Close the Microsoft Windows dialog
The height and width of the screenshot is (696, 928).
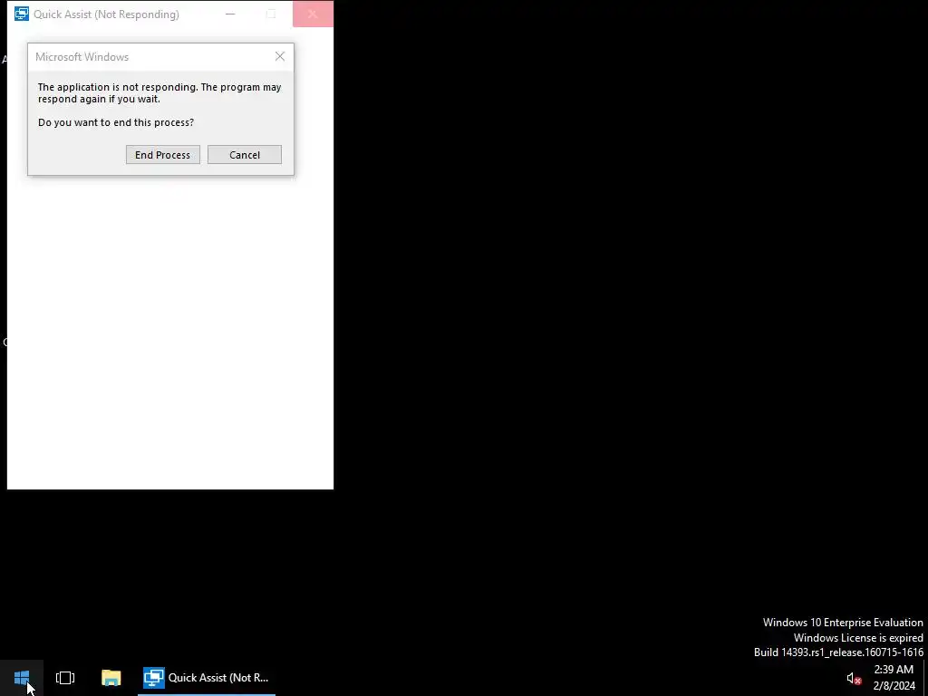point(280,56)
